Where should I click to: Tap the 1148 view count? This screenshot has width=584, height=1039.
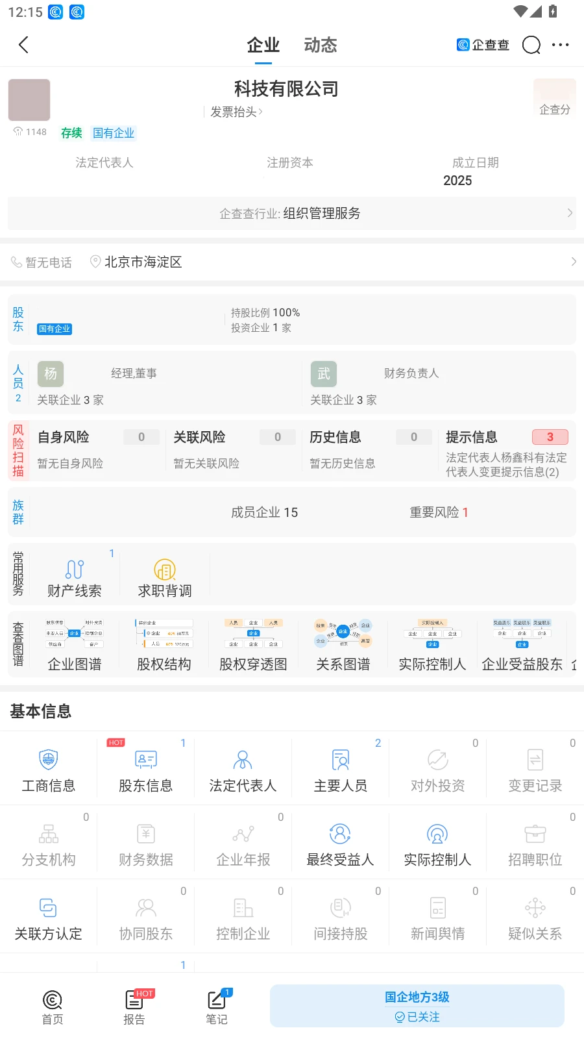[x=30, y=132]
